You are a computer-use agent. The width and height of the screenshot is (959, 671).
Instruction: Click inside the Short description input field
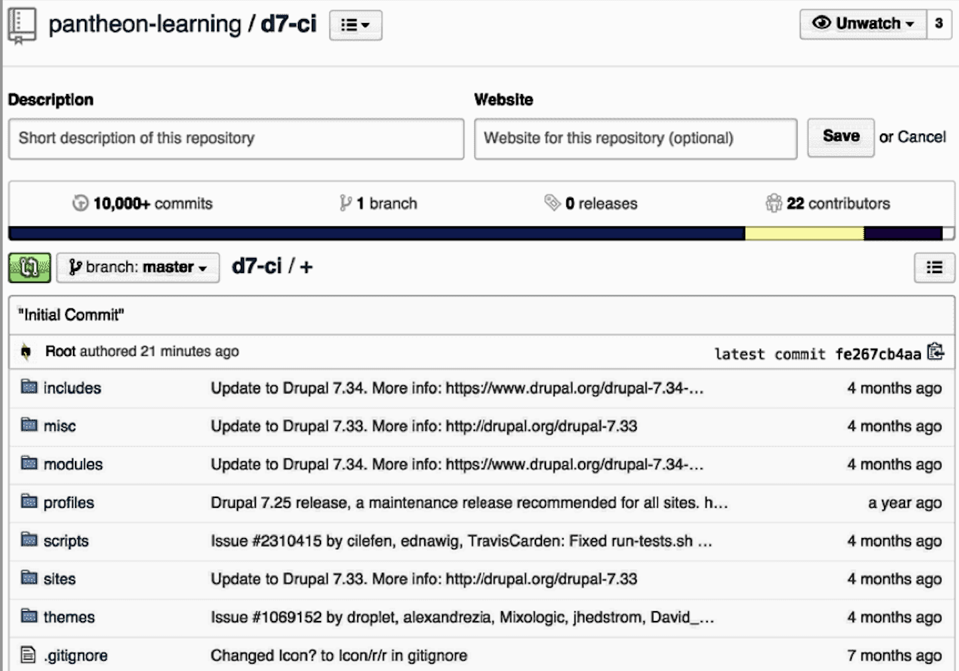[x=237, y=138]
